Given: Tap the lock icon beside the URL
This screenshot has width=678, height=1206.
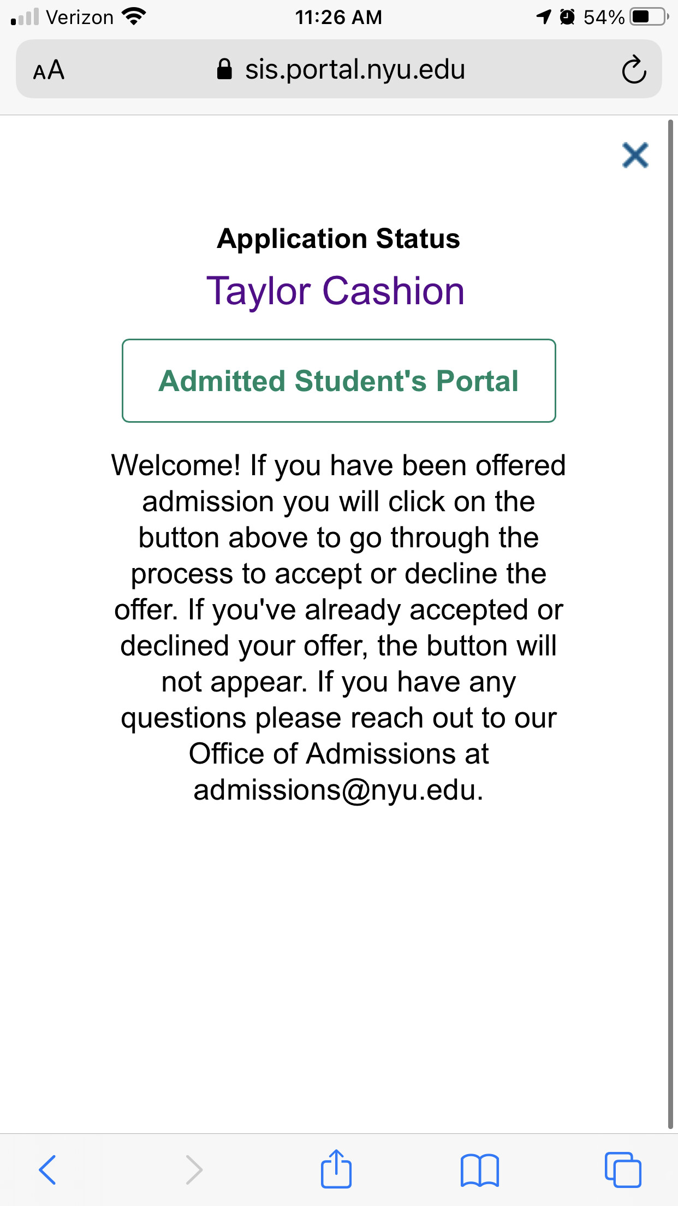Looking at the screenshot, I should tap(224, 69).
